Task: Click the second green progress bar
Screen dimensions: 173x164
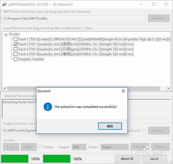Action: tap(57, 159)
